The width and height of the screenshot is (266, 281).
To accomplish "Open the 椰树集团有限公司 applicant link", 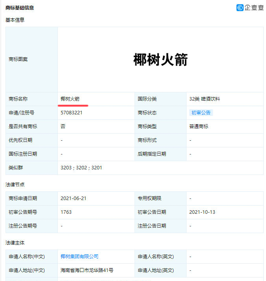I will point(79,257).
